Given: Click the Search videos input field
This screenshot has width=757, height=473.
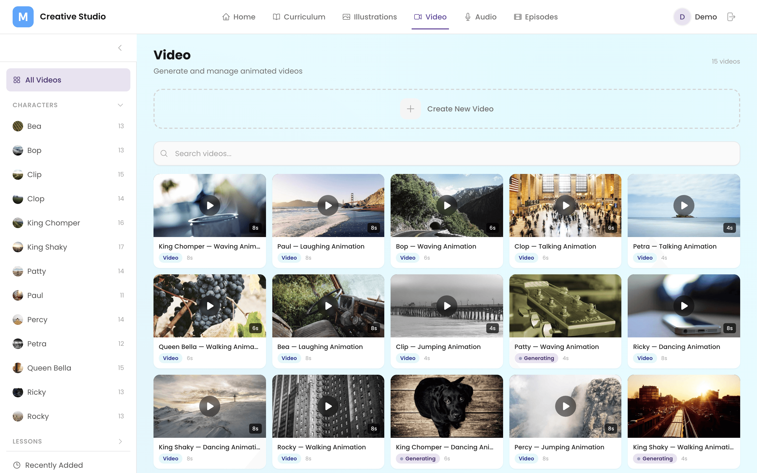Looking at the screenshot, I should click(447, 154).
